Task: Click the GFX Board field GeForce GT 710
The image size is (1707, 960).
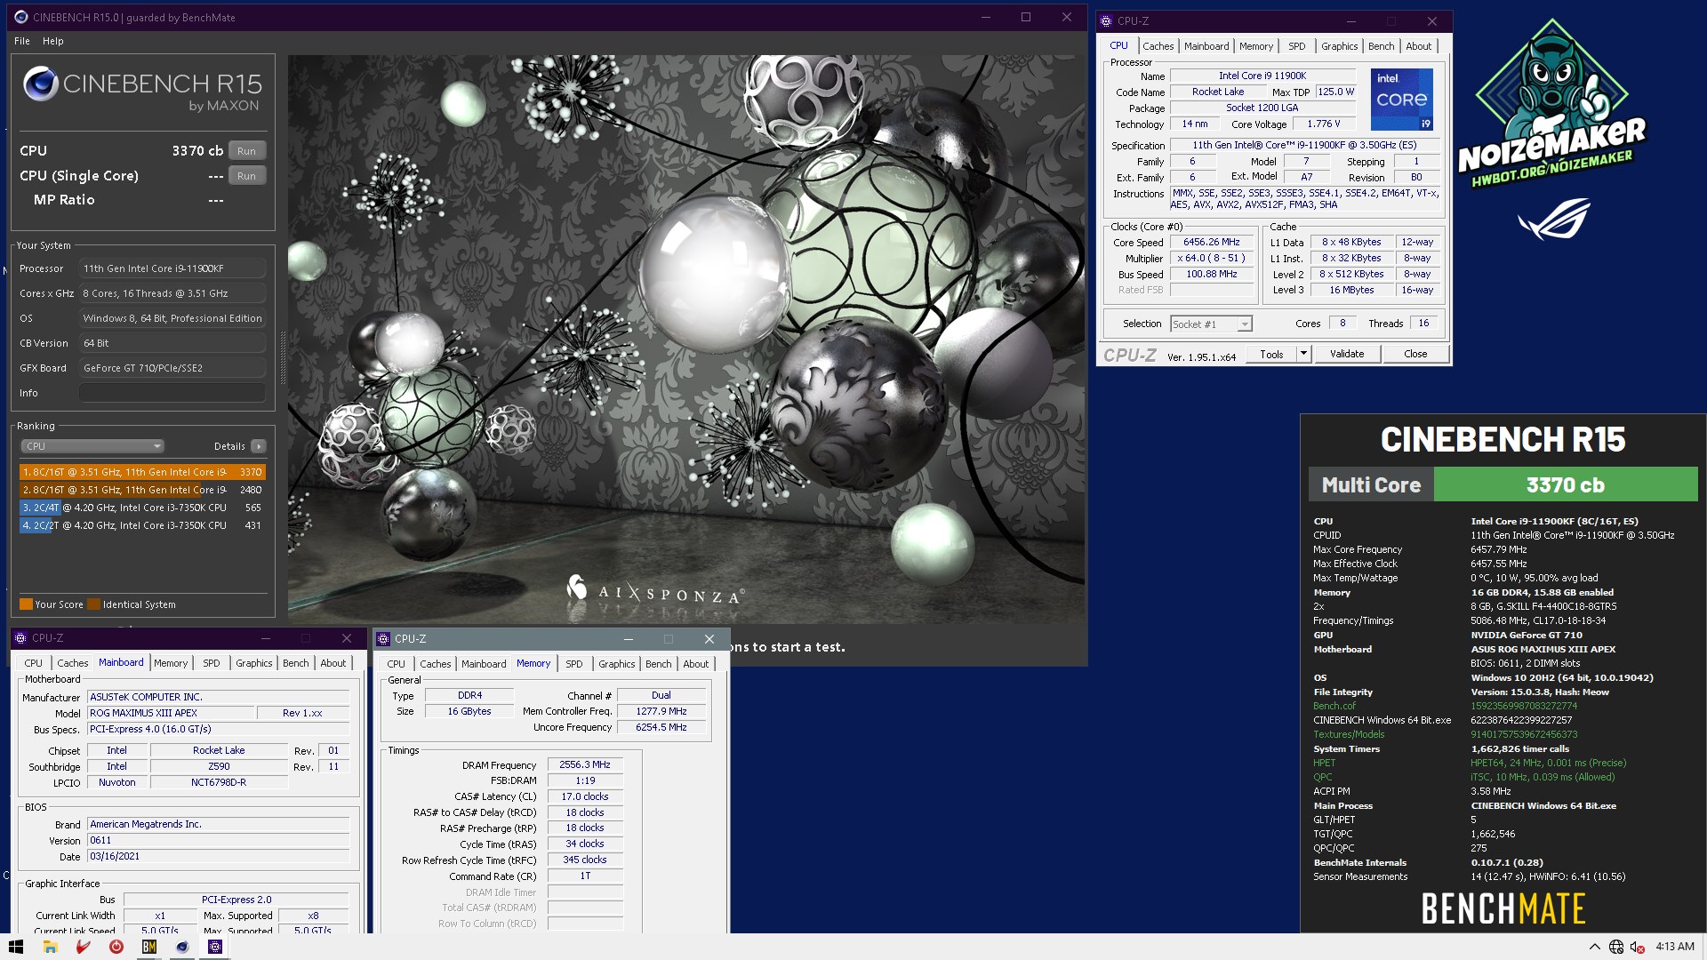Action: tap(172, 368)
